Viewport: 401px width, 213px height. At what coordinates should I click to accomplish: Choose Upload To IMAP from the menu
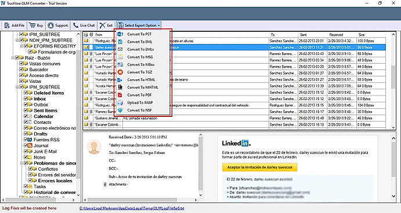click(x=140, y=102)
